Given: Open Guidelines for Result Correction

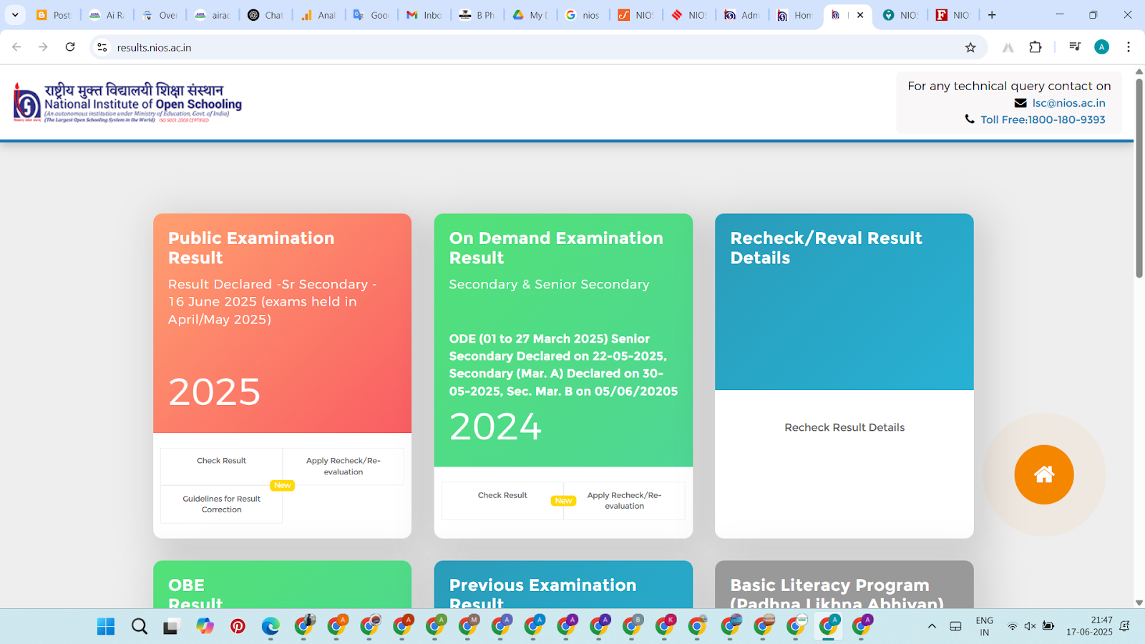Looking at the screenshot, I should 221,504.
